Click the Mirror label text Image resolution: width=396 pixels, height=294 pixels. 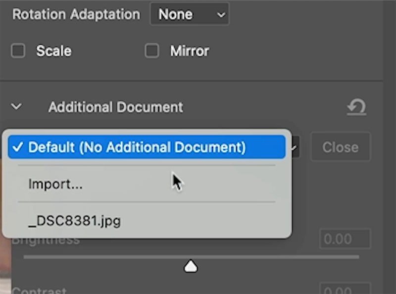[x=190, y=51]
